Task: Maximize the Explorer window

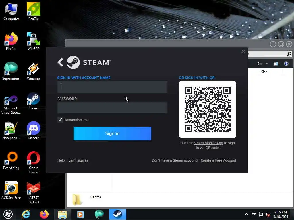Action: click(281, 44)
